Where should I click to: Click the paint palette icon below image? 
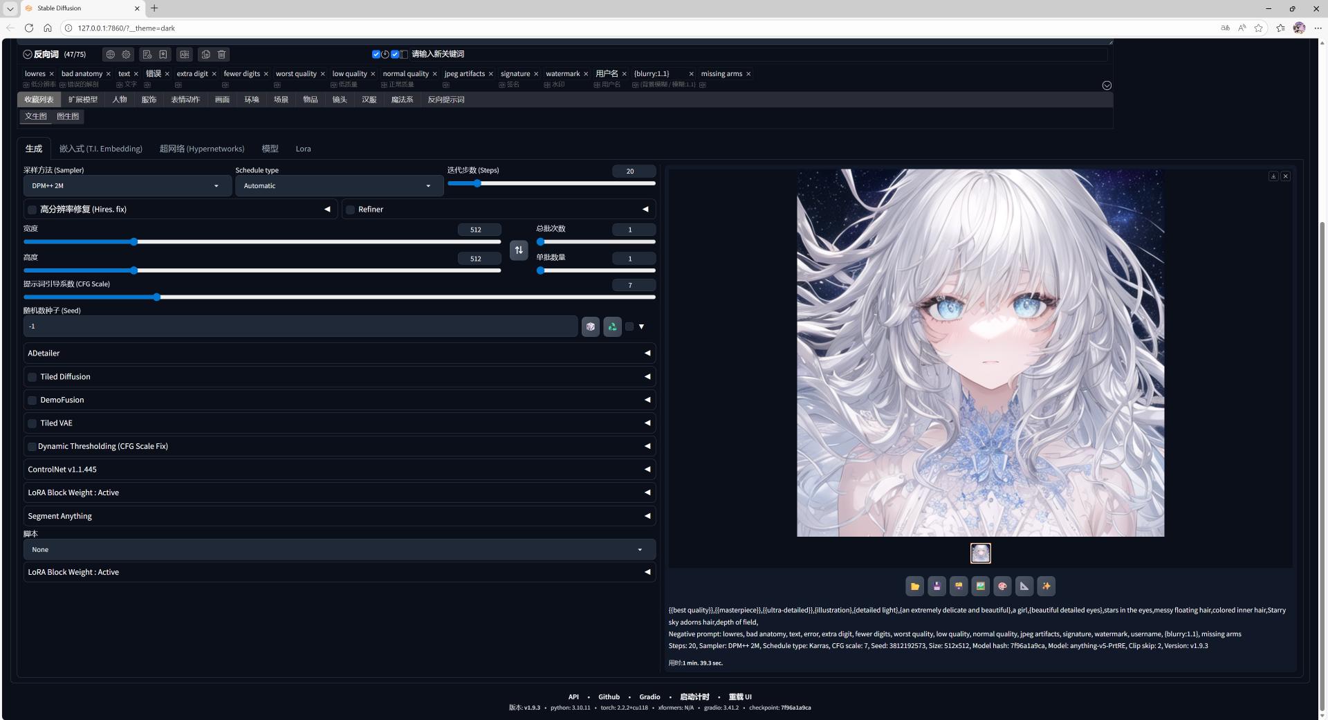1002,587
